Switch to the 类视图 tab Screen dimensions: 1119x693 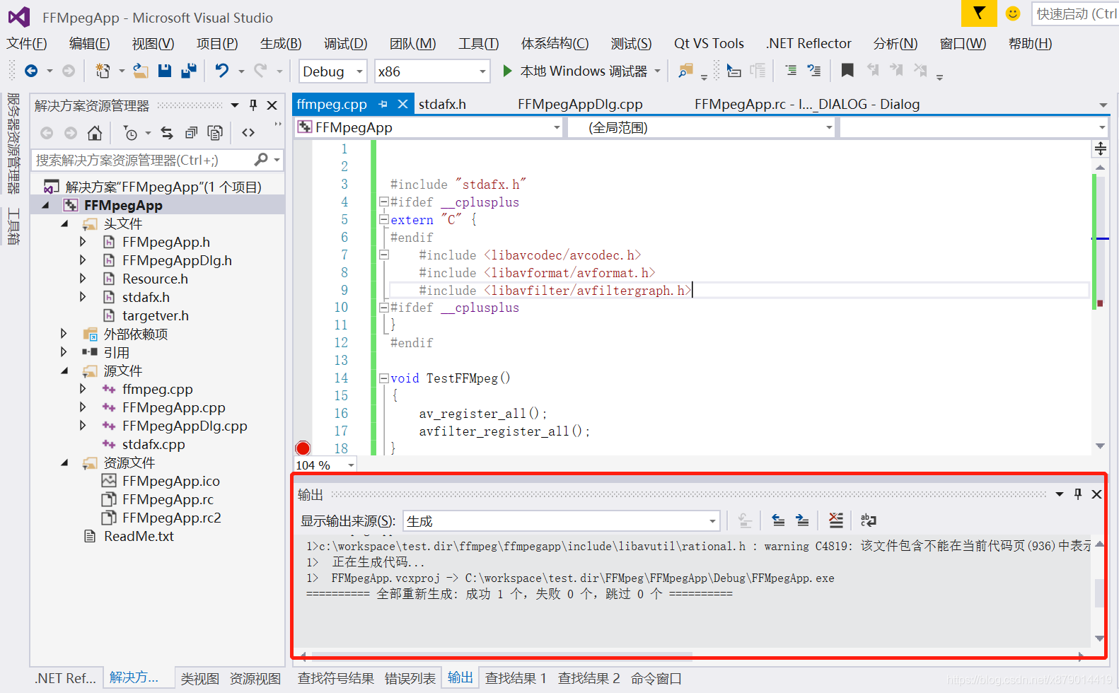(199, 678)
